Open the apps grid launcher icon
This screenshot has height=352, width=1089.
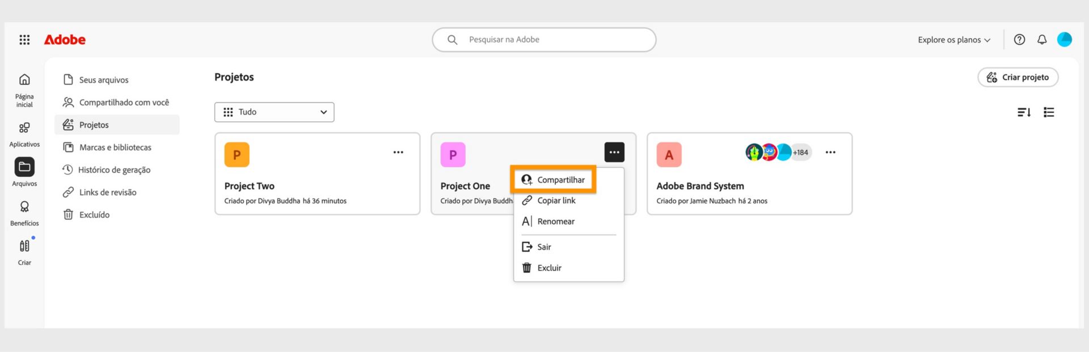pyautogui.click(x=24, y=40)
